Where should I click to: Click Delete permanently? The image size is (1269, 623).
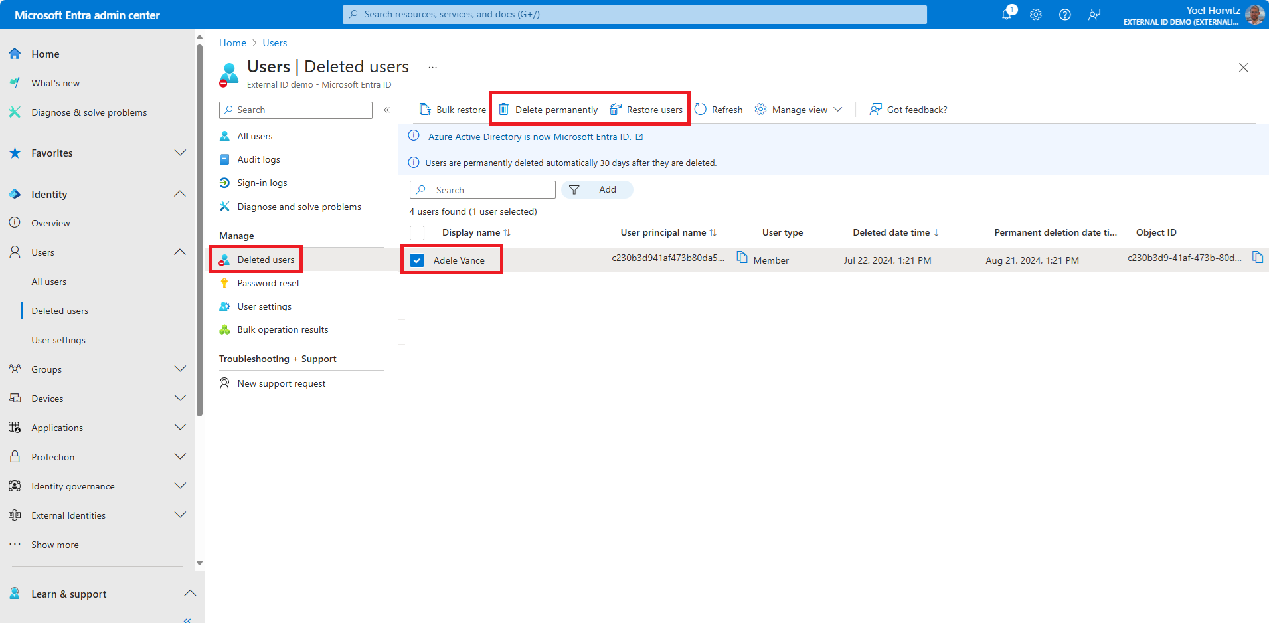pyautogui.click(x=549, y=110)
